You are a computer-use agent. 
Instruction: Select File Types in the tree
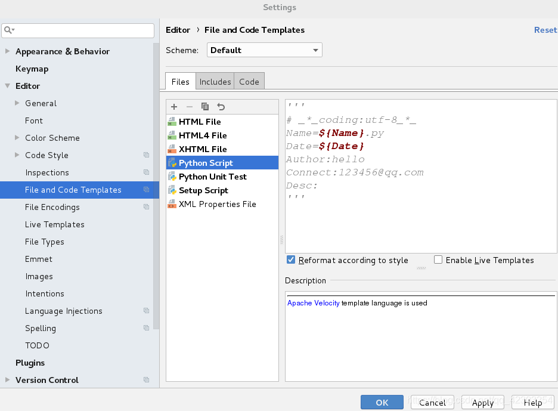(x=45, y=242)
